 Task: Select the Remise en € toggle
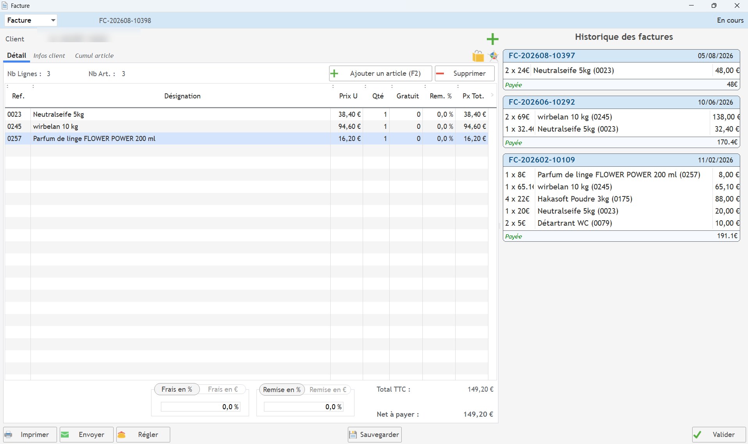tap(328, 389)
